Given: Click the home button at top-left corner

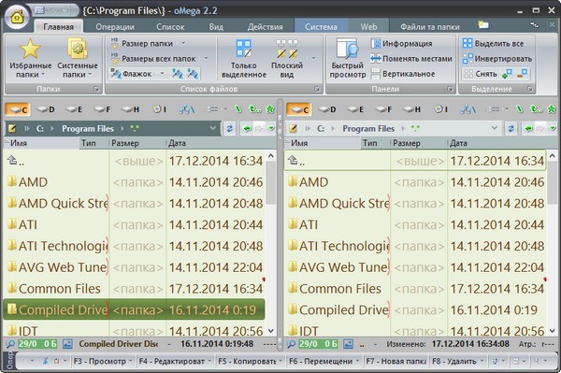Looking at the screenshot, I should click(x=17, y=17).
